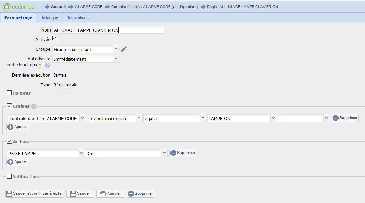The image size is (365, 203).
Task: Click Sauver et continuer à éditer
Action: (35, 194)
